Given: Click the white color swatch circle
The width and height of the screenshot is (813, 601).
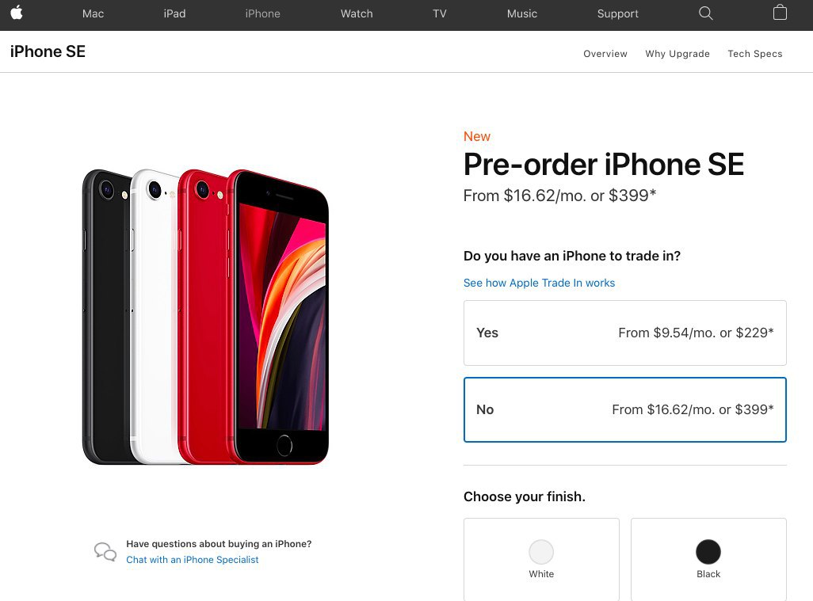Looking at the screenshot, I should point(541,552).
